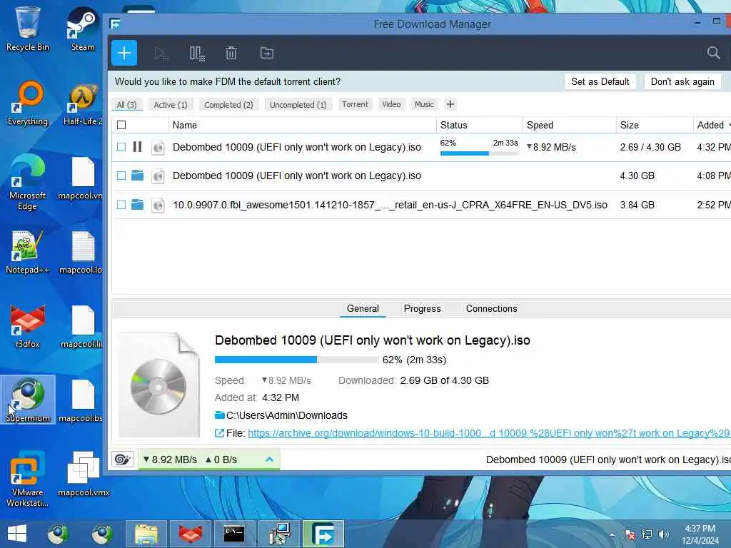Filter by Uncompleted (1) downloads
This screenshot has height=548, width=731.
point(298,105)
